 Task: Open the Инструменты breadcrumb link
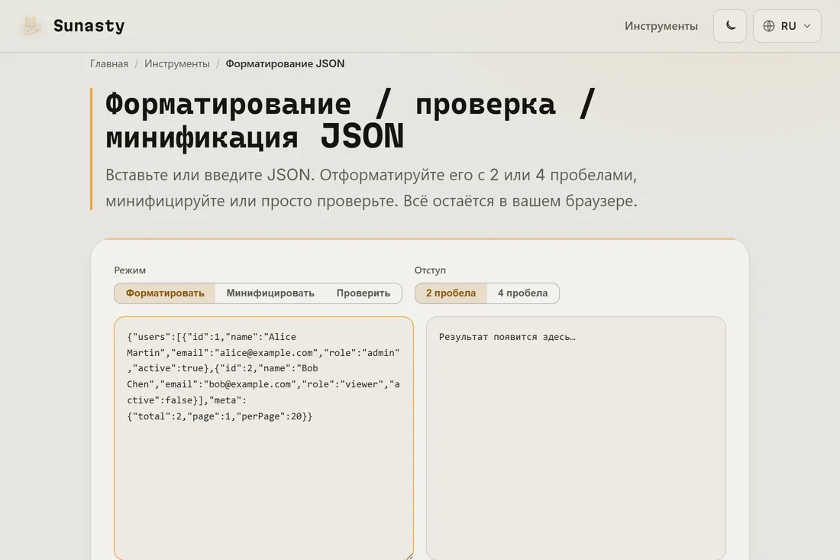click(x=177, y=63)
